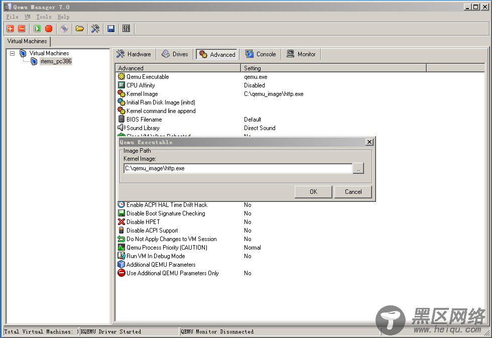Click the Normal priority setting value
Screen dimensions: 492x338
tap(252, 248)
